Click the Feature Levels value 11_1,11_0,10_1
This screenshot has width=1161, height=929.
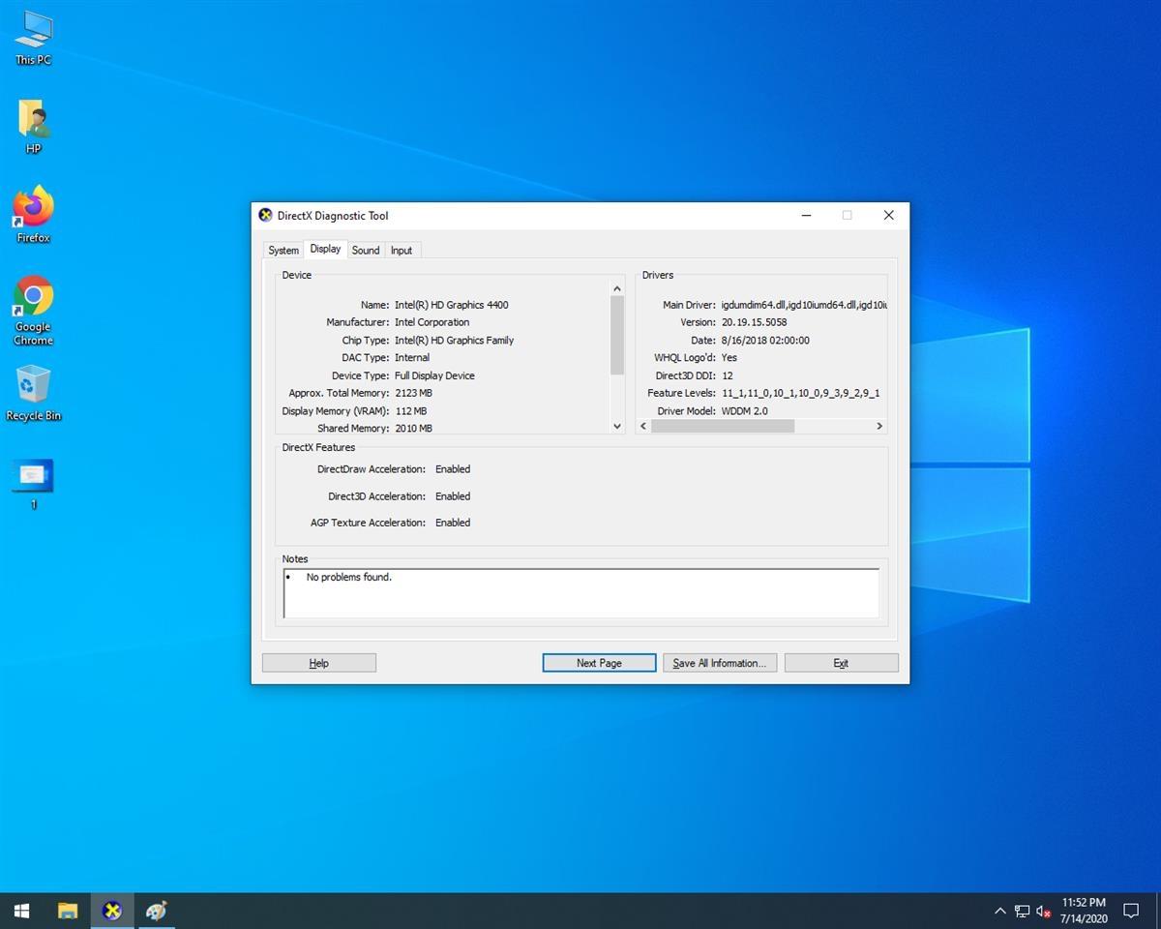800,394
